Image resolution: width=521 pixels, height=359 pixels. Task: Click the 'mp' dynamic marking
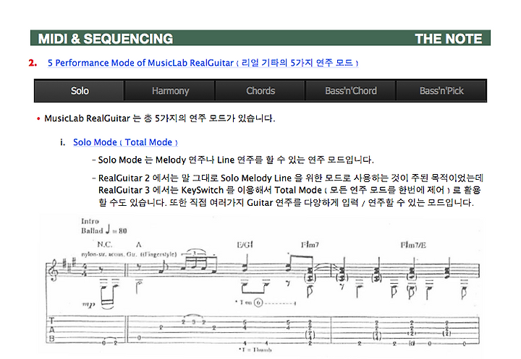point(88,304)
